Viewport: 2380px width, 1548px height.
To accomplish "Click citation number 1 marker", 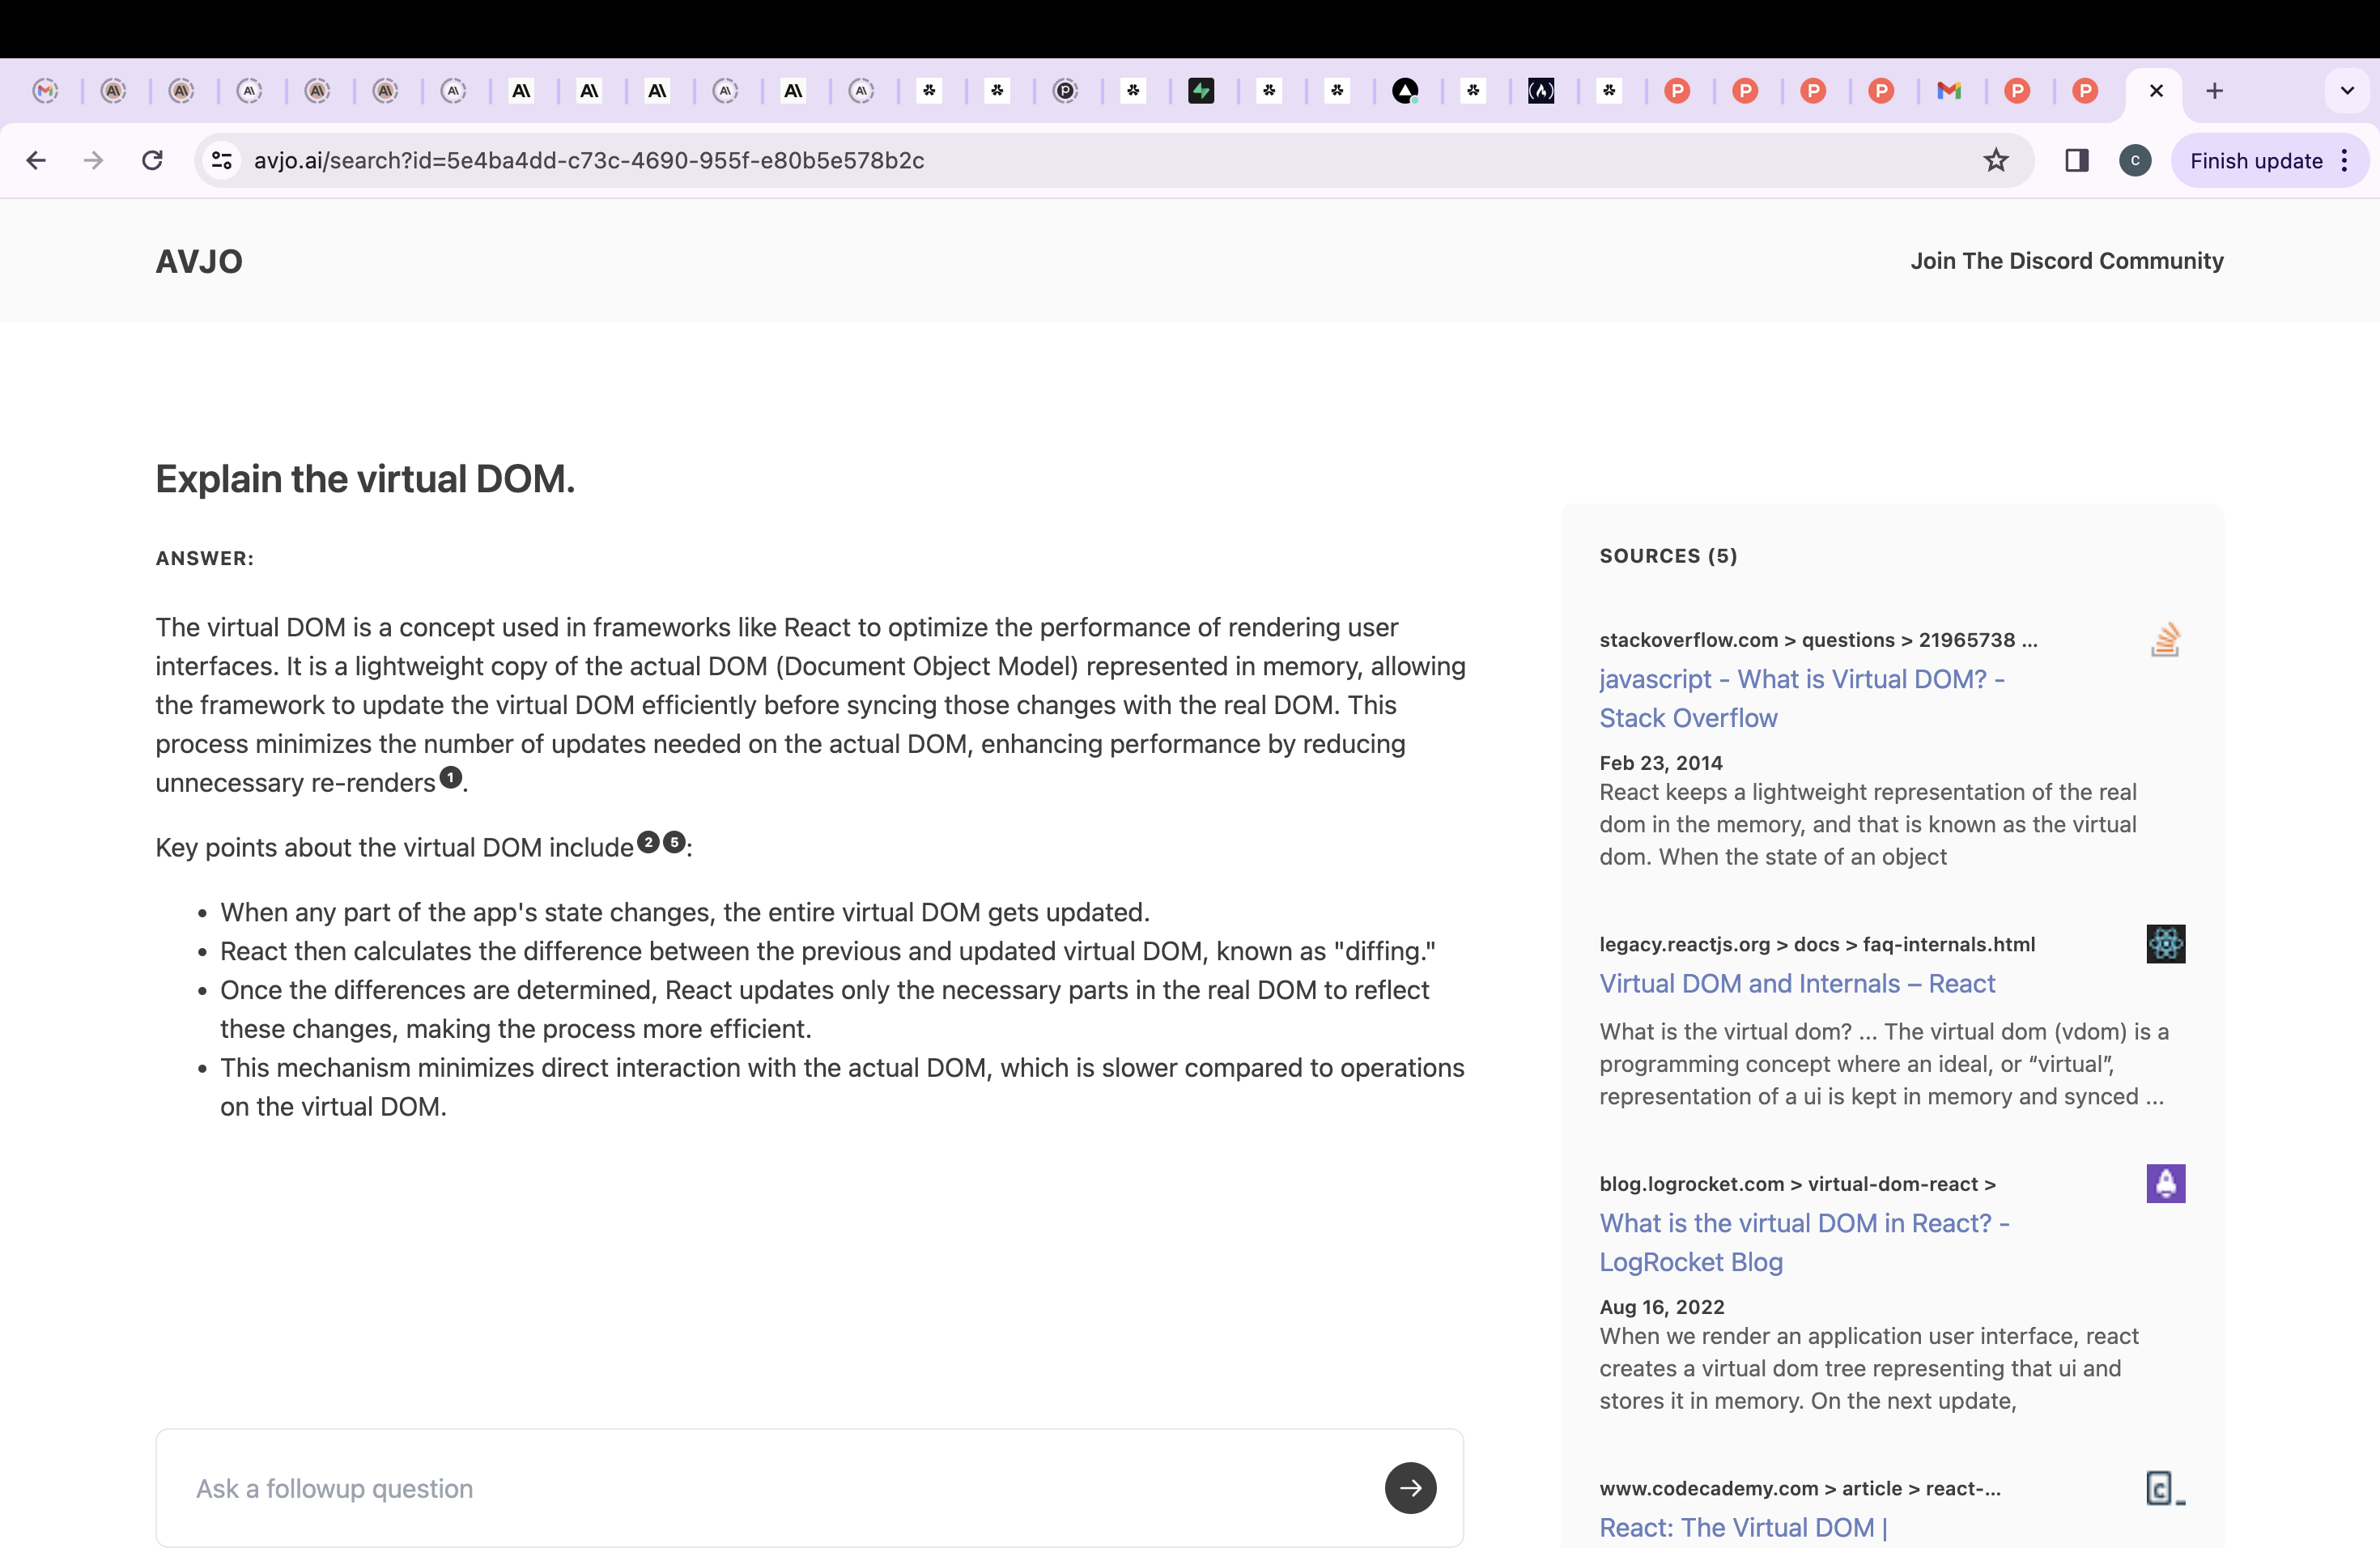I will coord(451,777).
